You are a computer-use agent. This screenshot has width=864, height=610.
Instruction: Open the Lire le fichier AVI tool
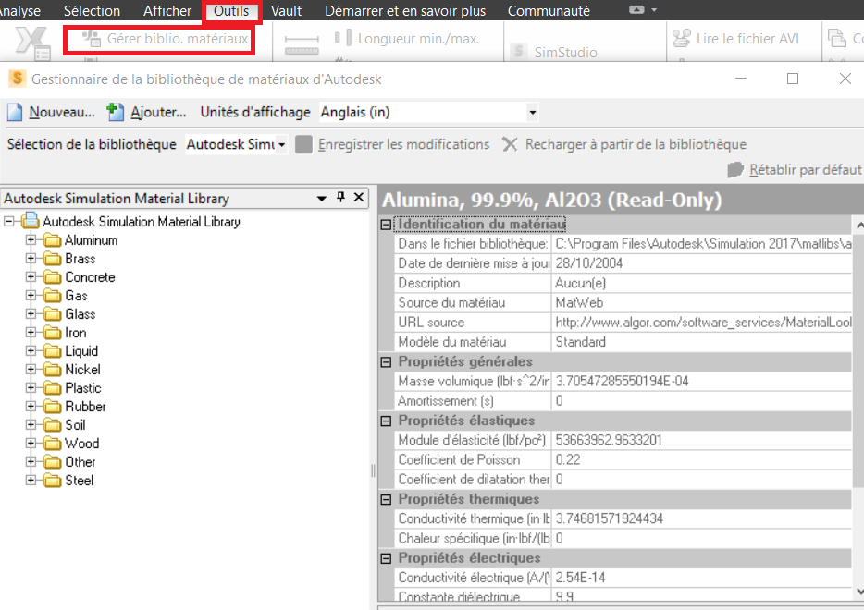682,39
